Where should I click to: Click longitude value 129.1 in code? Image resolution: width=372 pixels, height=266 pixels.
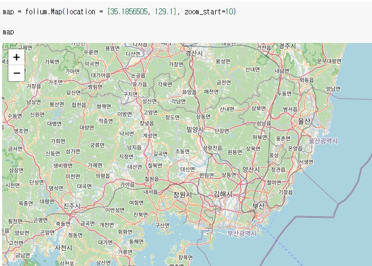click(164, 12)
